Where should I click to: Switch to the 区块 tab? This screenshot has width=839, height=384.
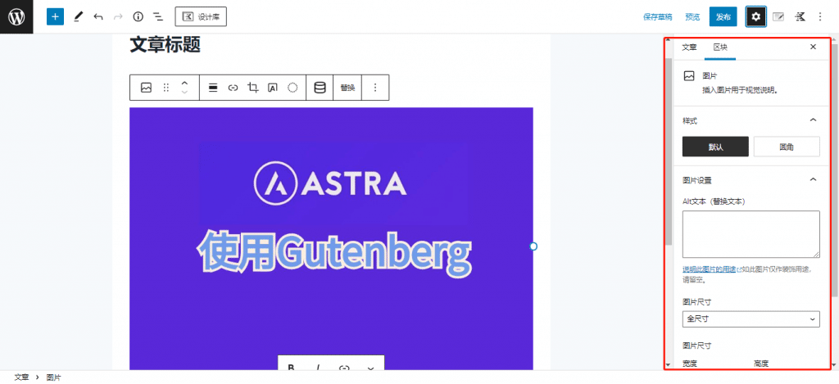[x=720, y=47]
